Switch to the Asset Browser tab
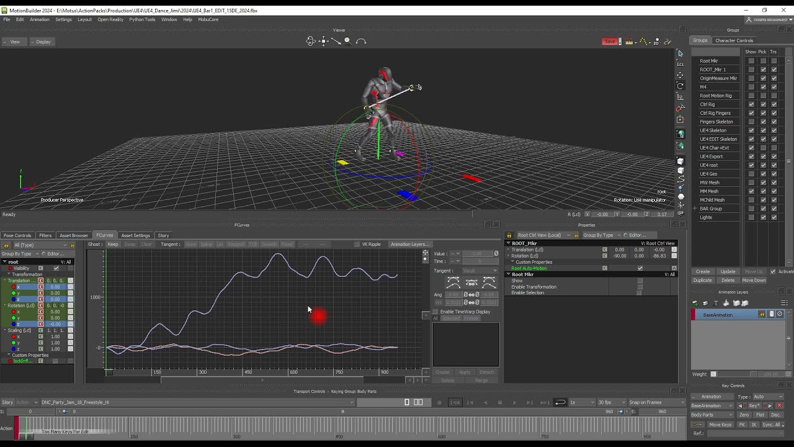This screenshot has width=794, height=447. (74, 235)
